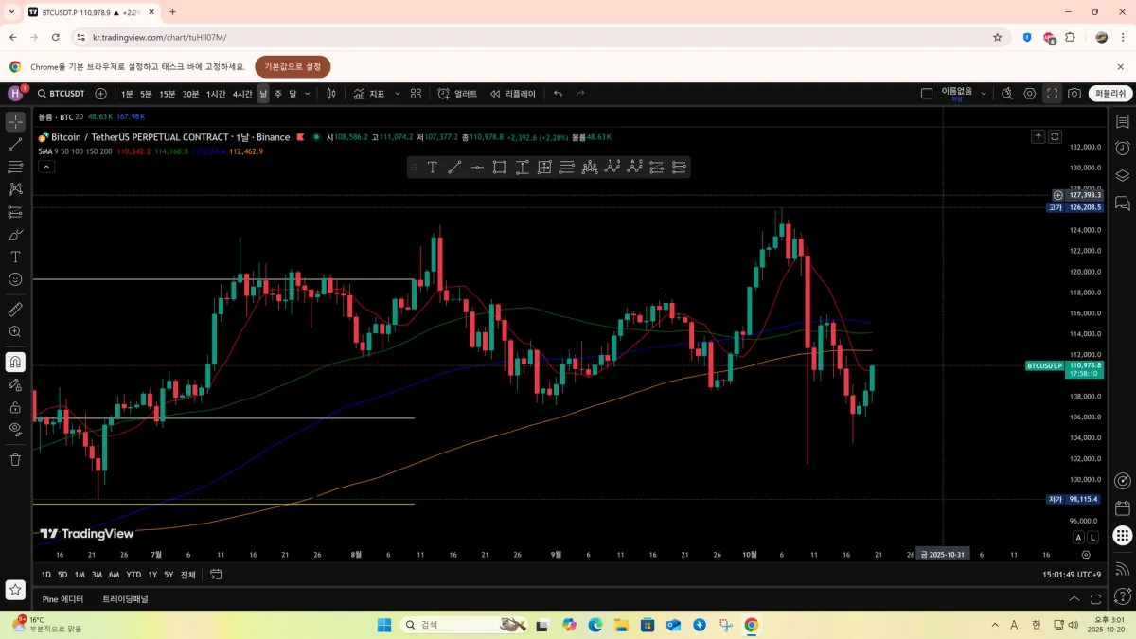The height and width of the screenshot is (639, 1136).
Task: Select the Text tool in left sidebar
Action: click(15, 257)
